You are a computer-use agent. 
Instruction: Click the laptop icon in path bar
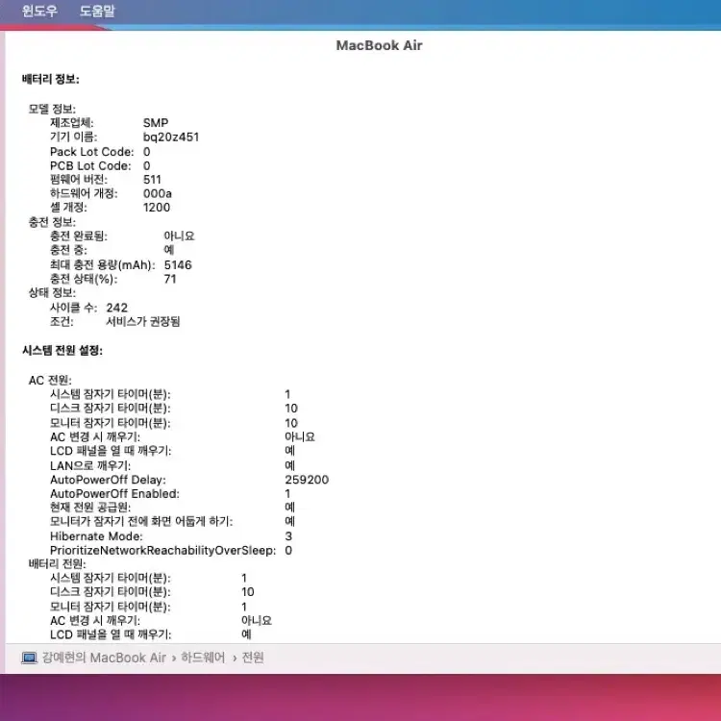click(30, 658)
